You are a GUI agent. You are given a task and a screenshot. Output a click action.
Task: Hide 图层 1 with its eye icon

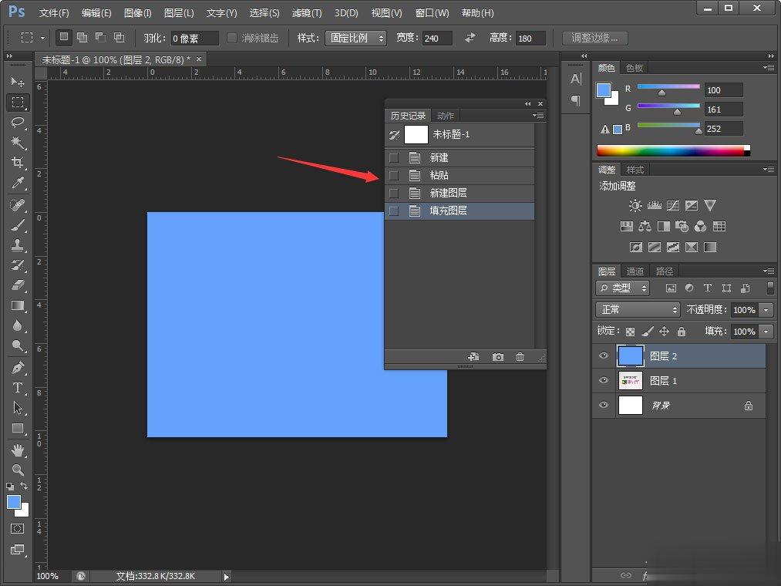[604, 380]
